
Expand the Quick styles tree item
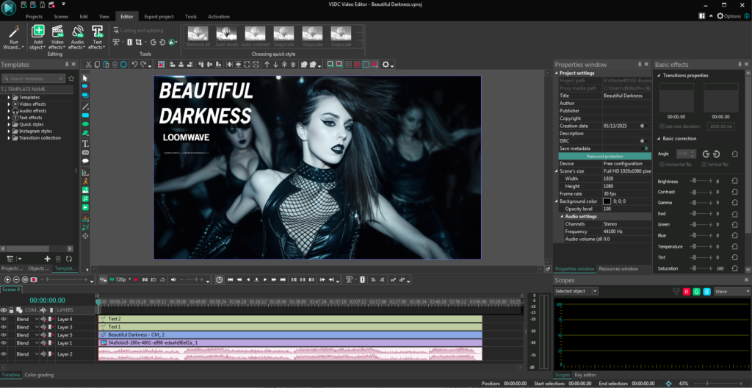pos(9,124)
